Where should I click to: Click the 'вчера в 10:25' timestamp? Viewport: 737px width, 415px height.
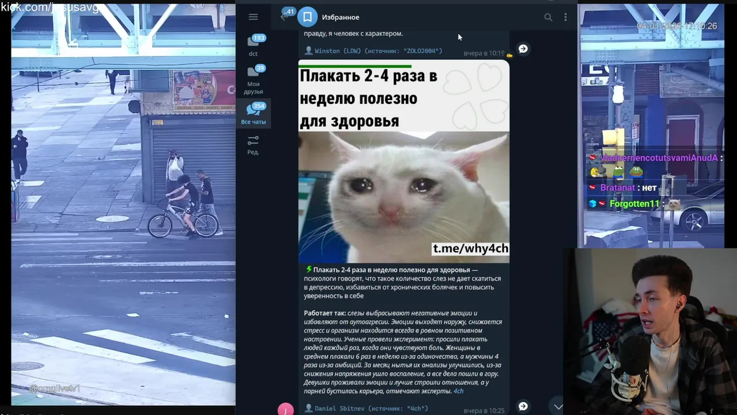[x=484, y=410]
